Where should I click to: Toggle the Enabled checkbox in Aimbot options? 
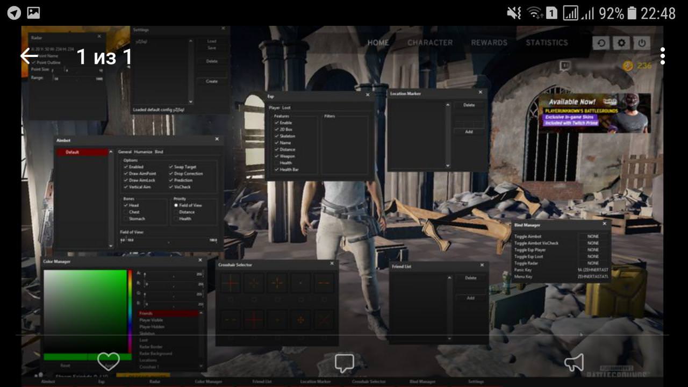point(126,167)
